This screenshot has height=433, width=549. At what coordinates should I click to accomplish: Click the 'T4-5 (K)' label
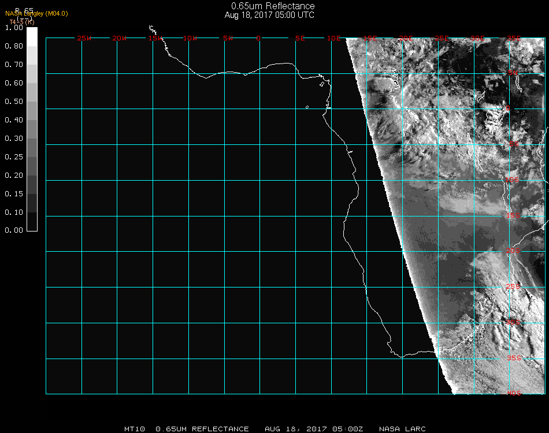click(x=22, y=22)
